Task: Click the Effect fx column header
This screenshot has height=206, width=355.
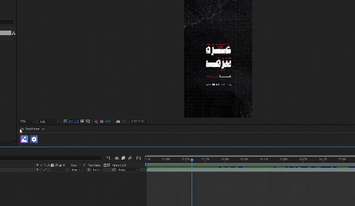Action: (48, 165)
